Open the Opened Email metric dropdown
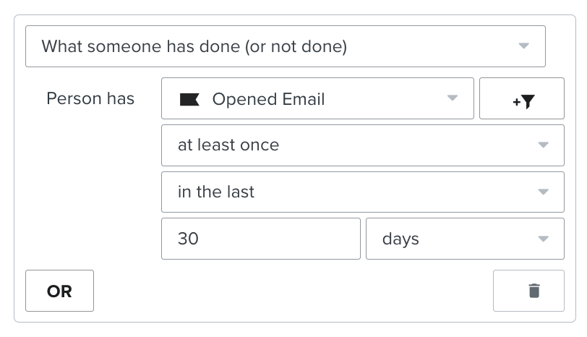The height and width of the screenshot is (337, 587). [x=317, y=98]
